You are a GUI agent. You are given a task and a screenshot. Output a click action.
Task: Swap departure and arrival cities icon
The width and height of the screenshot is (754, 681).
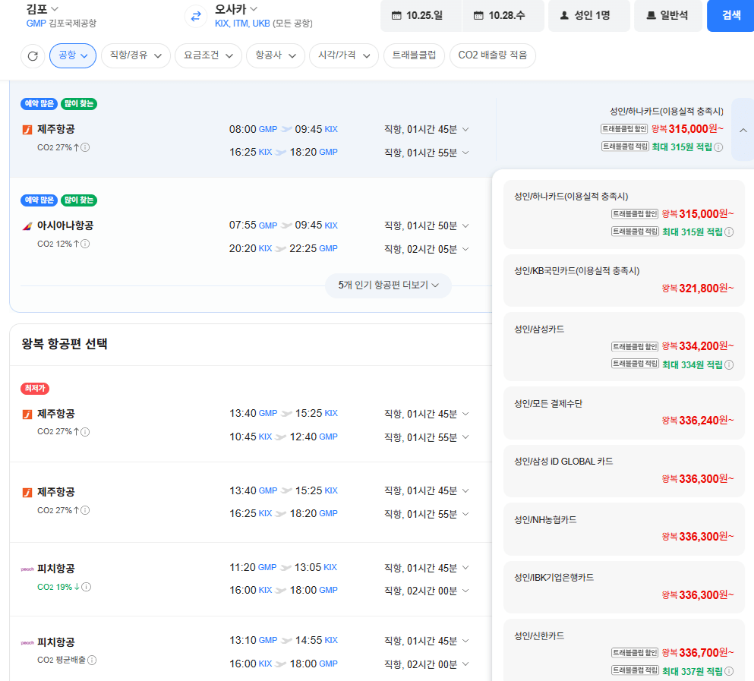tap(196, 17)
